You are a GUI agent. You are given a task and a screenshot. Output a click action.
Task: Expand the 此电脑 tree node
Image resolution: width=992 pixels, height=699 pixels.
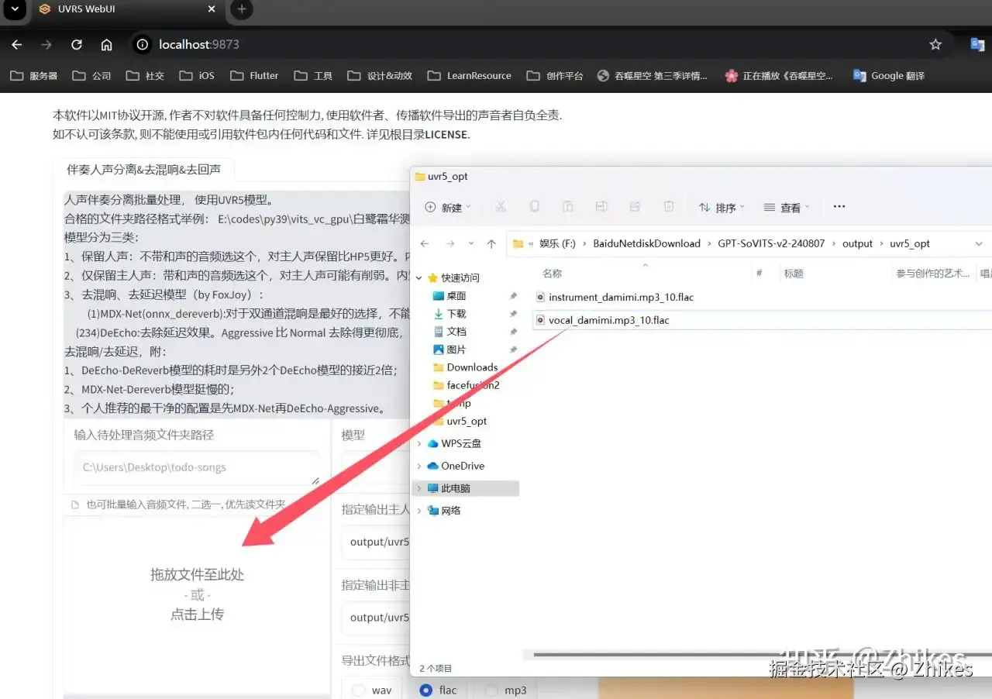(419, 488)
